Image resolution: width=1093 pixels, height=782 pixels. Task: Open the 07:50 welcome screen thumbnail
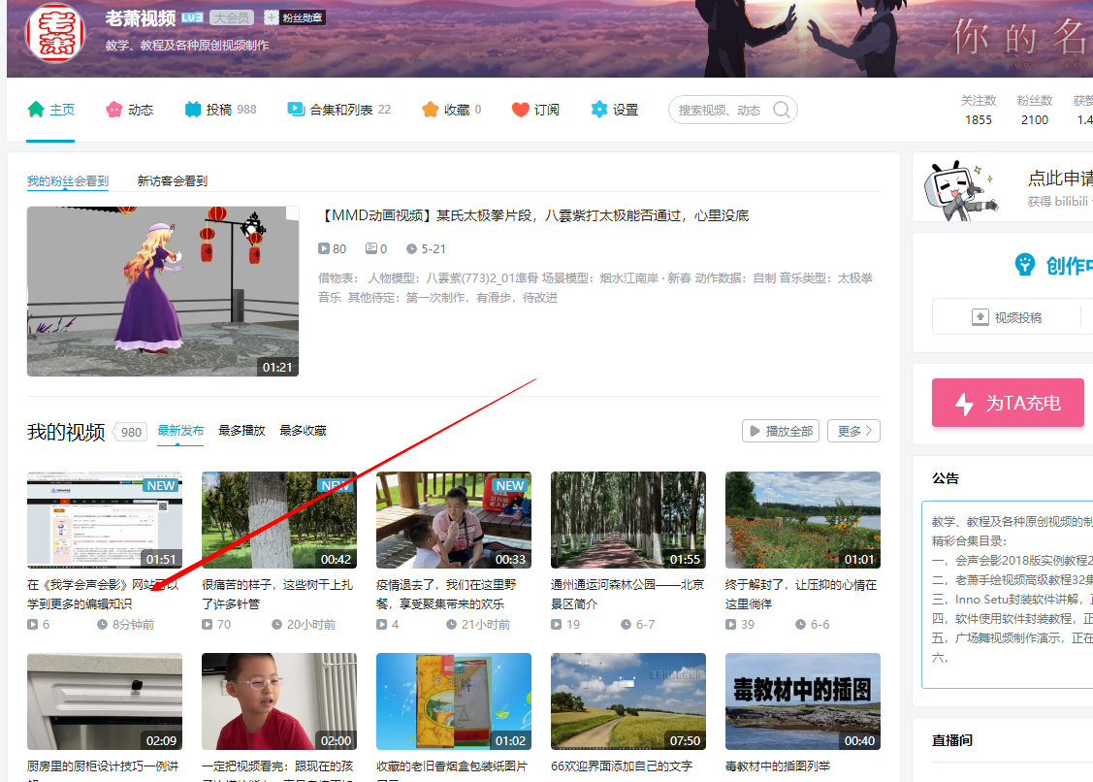coord(628,701)
